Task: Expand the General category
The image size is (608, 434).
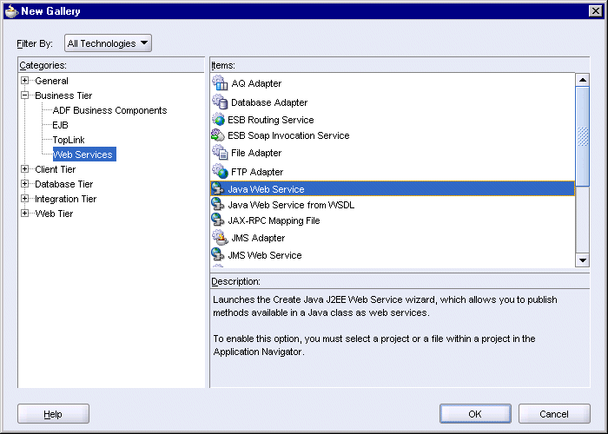Action: [25, 81]
